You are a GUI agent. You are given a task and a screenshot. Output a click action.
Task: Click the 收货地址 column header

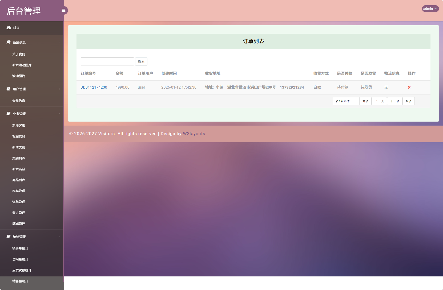tap(213, 73)
